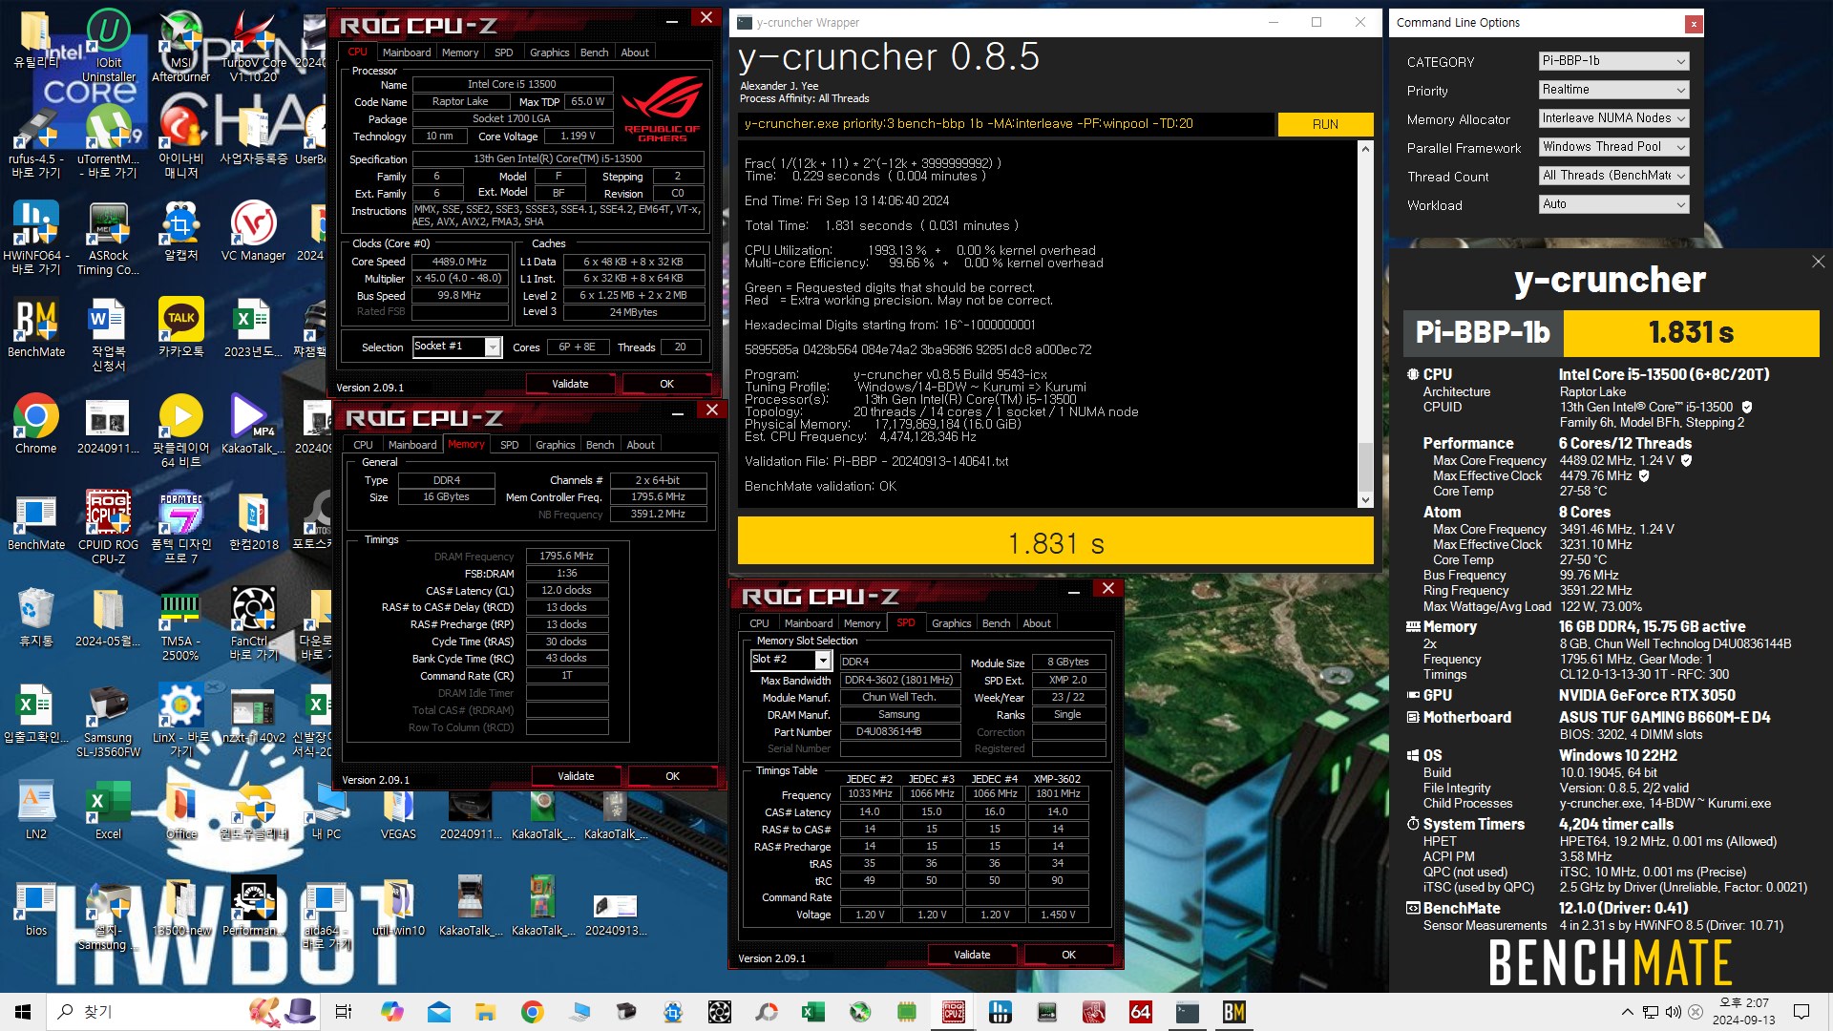Open FanCtrl desktop shortcut
1833x1031 pixels.
pos(253,624)
